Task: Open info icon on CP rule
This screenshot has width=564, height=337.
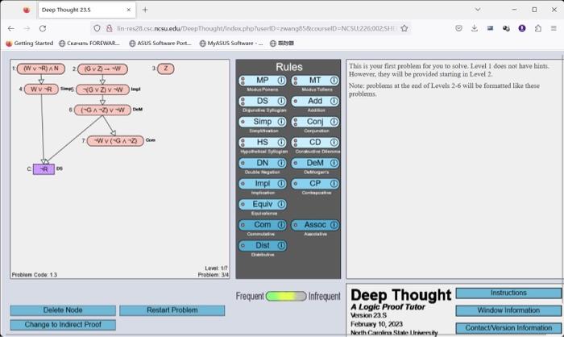Action: tap(334, 184)
